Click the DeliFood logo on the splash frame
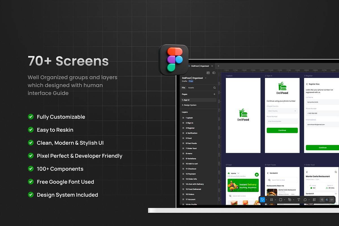 tap(243, 115)
